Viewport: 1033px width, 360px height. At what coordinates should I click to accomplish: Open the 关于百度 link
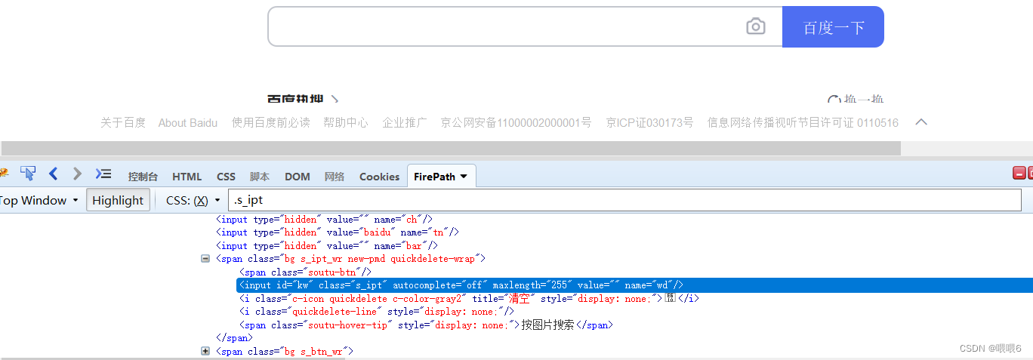(123, 122)
